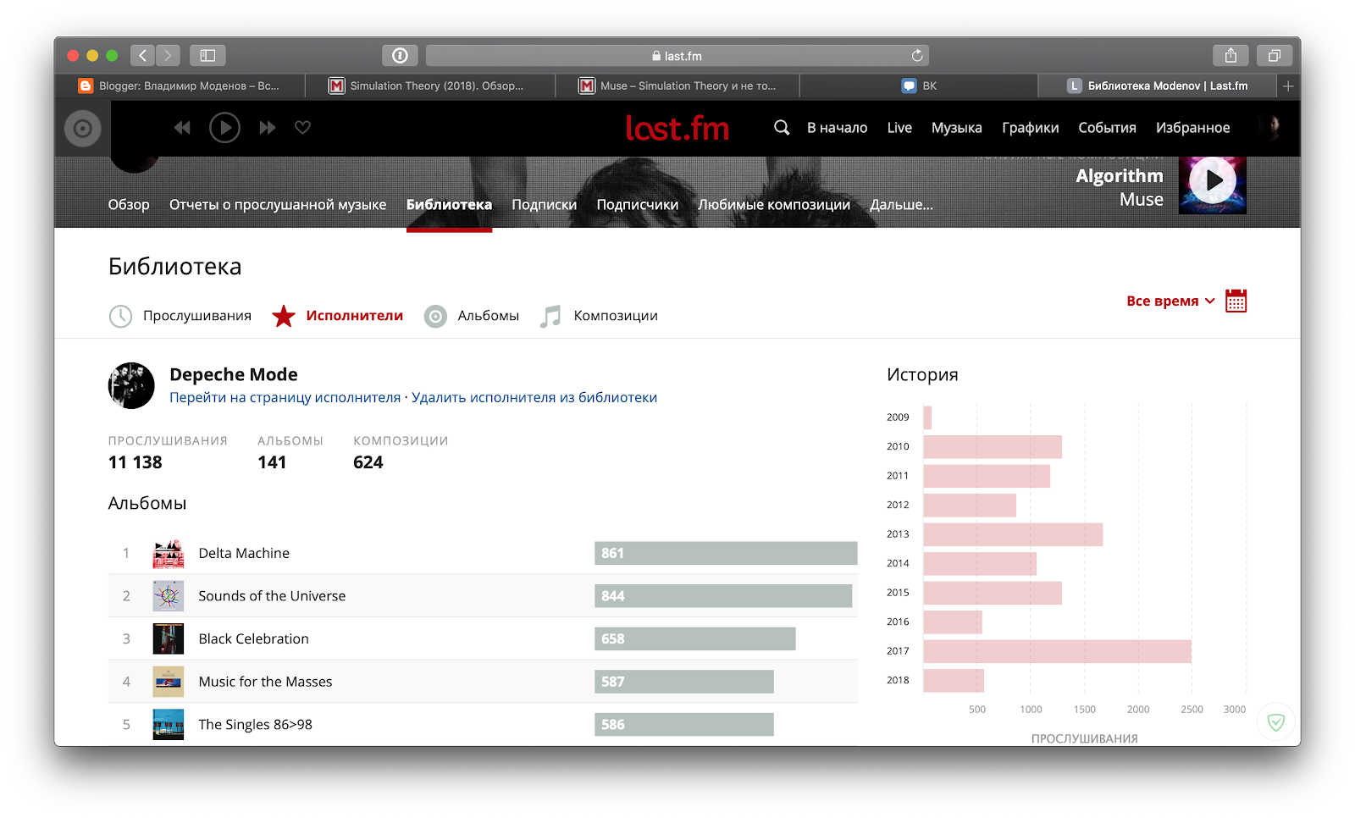This screenshot has height=818, width=1355.
Task: Click the Last.fm scrobbler disc icon
Action: [x=83, y=129]
